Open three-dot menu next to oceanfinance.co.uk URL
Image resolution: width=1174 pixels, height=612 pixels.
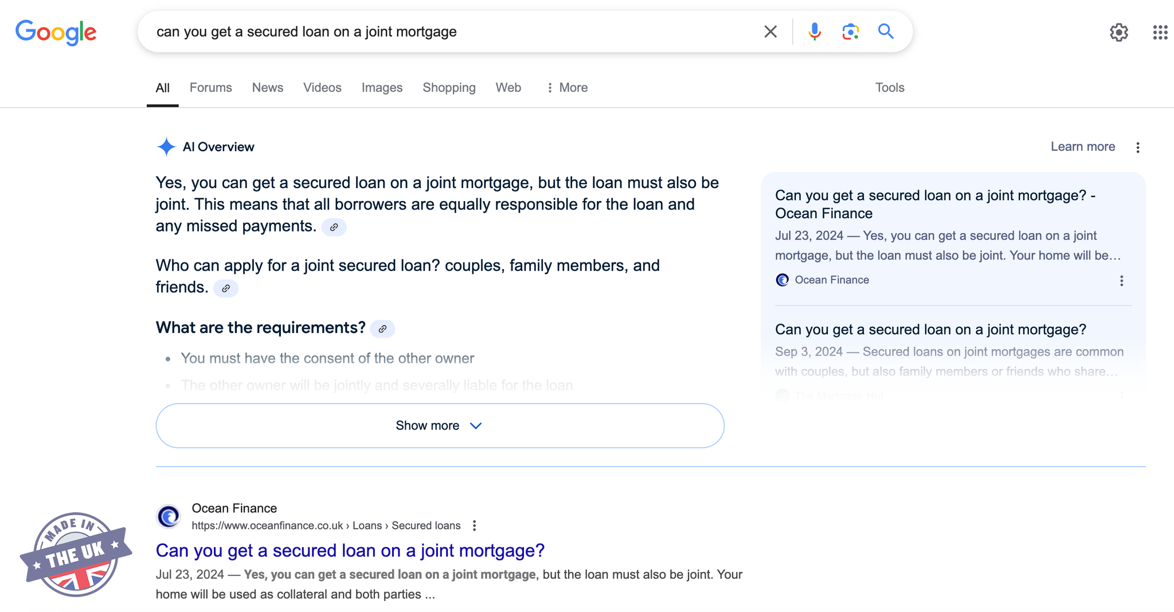click(474, 525)
